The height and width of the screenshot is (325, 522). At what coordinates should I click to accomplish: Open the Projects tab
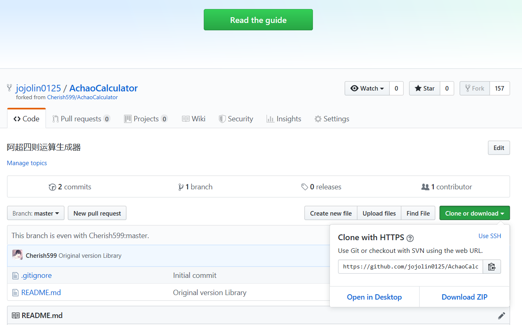click(146, 119)
